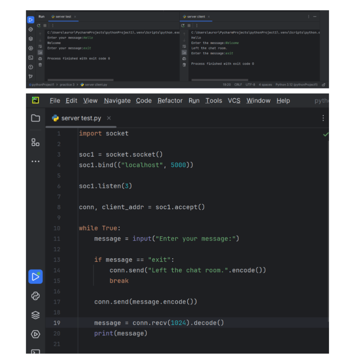Open the File menu
Image resolution: width=351 pixels, height=364 pixels.
tap(55, 101)
